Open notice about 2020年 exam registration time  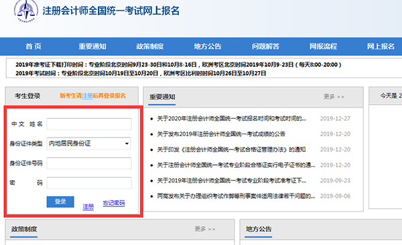click(231, 119)
